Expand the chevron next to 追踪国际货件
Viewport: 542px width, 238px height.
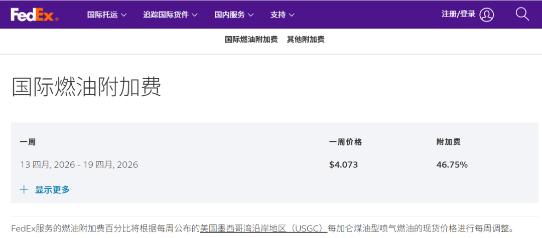point(195,15)
